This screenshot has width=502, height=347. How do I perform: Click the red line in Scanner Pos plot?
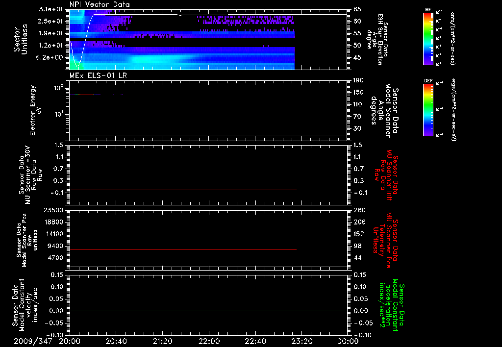(183, 249)
